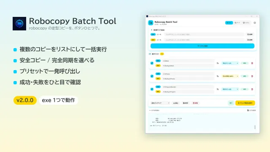Click the Robocopy Batch Tool logo in app header
This screenshot has width=270, height=152.
coord(151,23)
